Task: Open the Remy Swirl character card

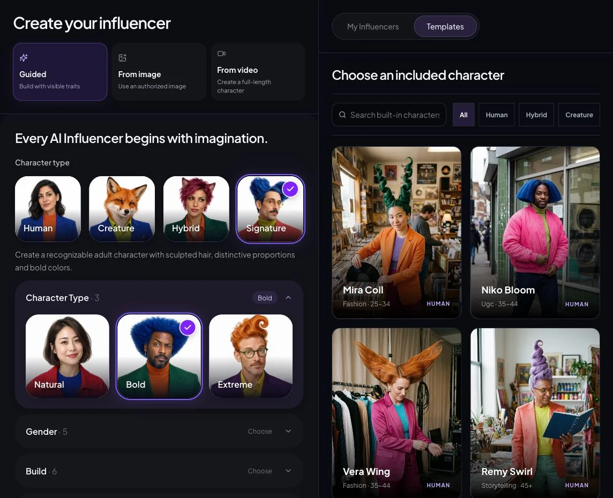Action: 535,413
